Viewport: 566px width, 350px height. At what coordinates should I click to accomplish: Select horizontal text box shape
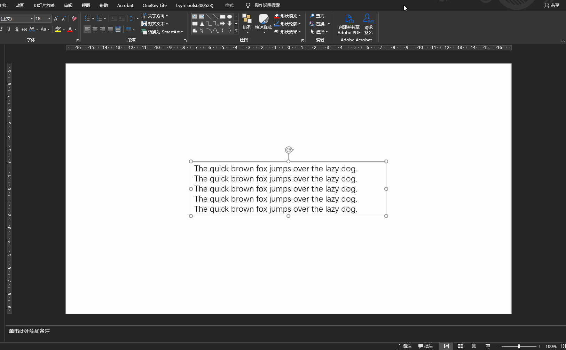click(x=195, y=17)
